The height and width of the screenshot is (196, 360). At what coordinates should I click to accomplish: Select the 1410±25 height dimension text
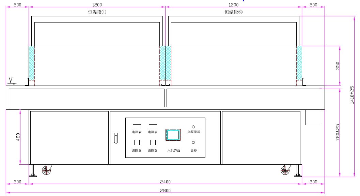click(353, 95)
